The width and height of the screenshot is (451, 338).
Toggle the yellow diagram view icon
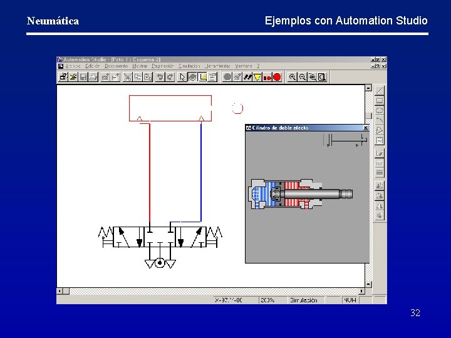(202, 77)
